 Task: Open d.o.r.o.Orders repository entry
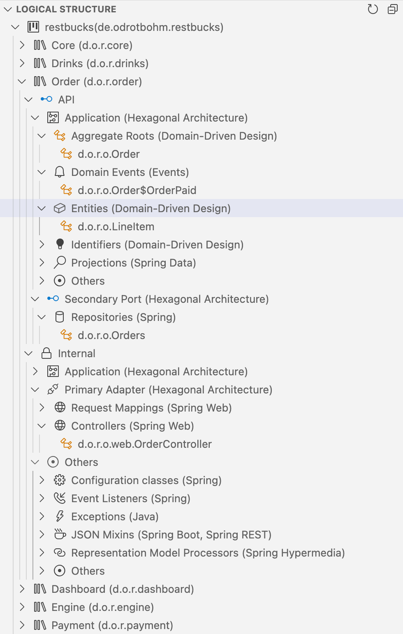111,335
